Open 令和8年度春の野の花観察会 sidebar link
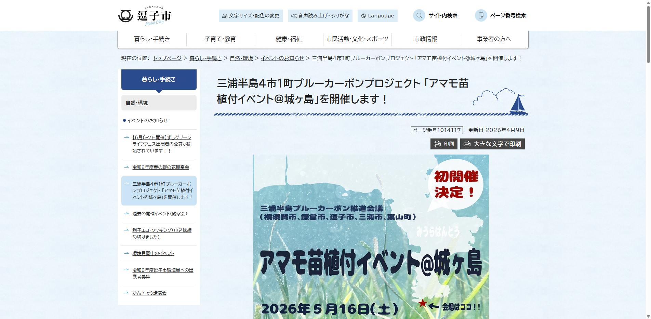This screenshot has width=651, height=319. click(161, 167)
